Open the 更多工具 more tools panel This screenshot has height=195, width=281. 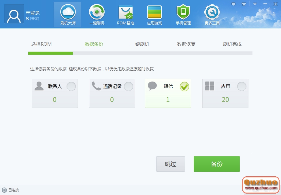pos(212,14)
